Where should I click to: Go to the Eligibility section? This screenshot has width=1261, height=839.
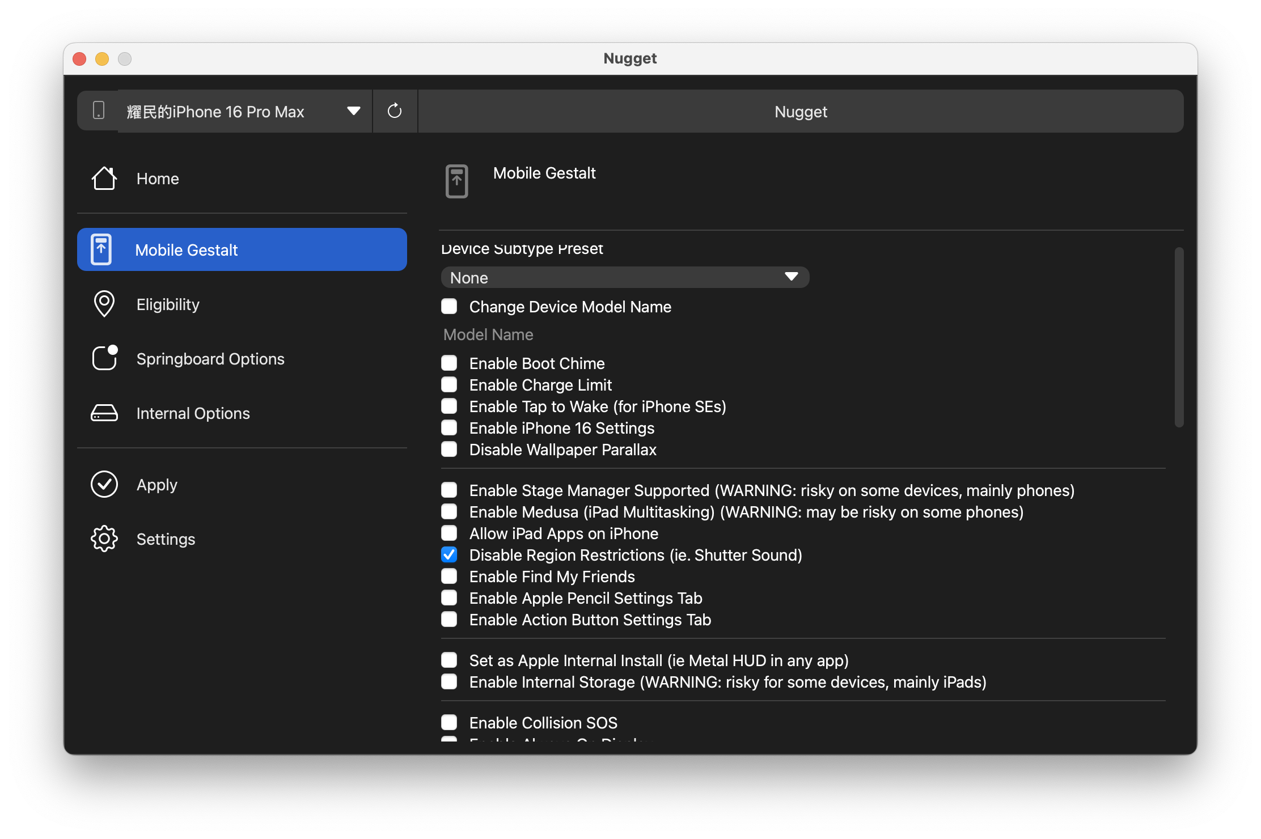(x=242, y=304)
